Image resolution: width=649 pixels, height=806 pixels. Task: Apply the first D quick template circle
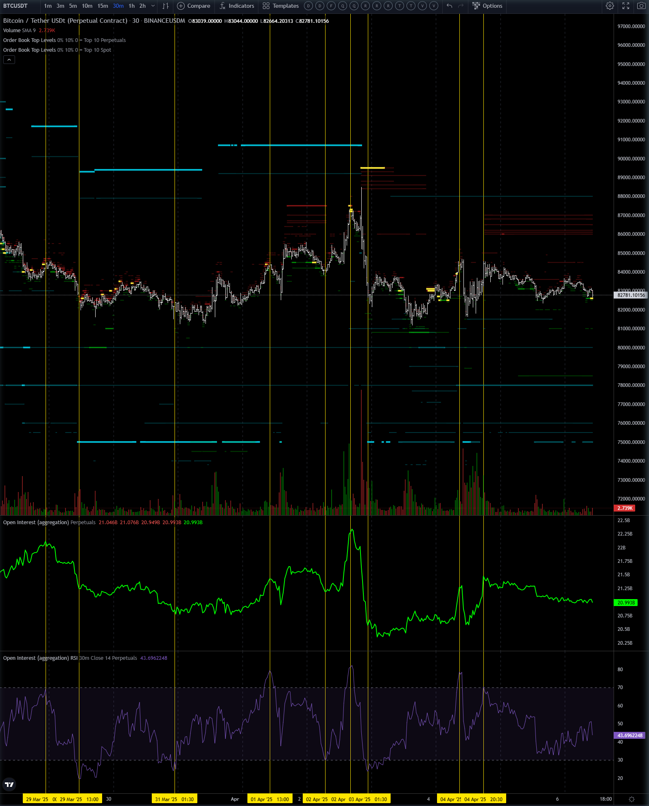308,6
